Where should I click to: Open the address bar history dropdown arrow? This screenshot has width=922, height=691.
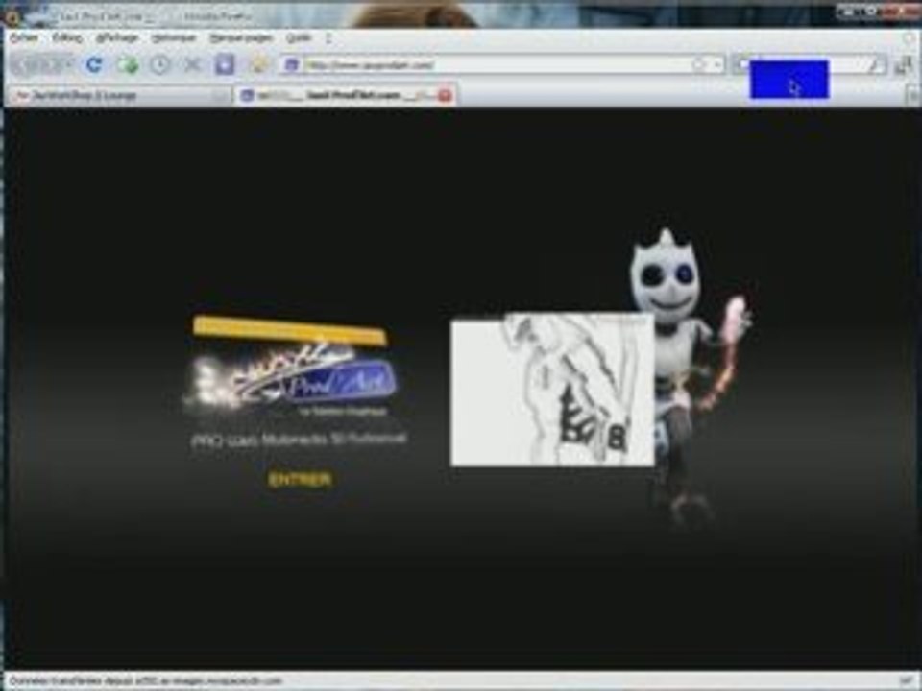717,64
